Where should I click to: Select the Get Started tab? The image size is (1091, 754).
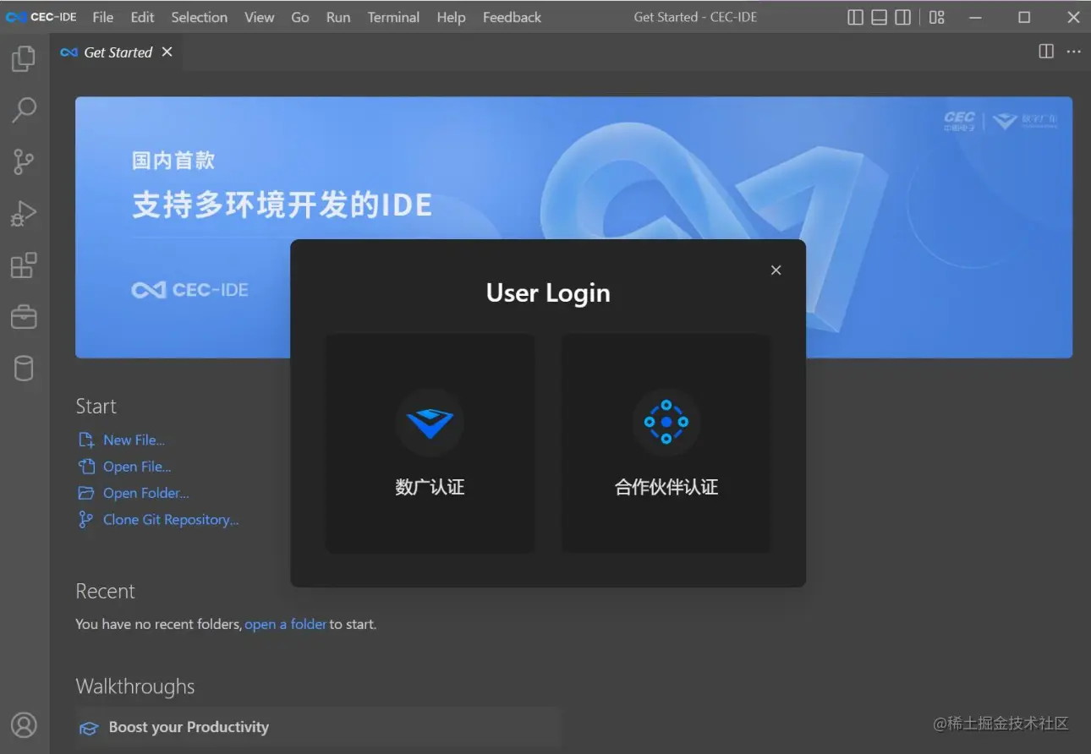tap(117, 52)
